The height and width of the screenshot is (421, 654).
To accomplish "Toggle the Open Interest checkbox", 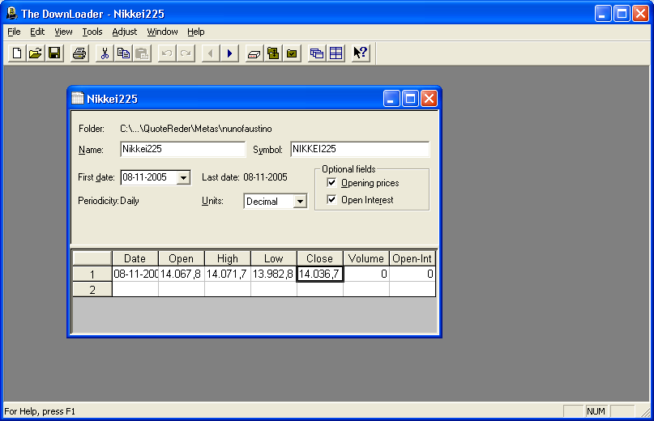I will click(x=331, y=200).
